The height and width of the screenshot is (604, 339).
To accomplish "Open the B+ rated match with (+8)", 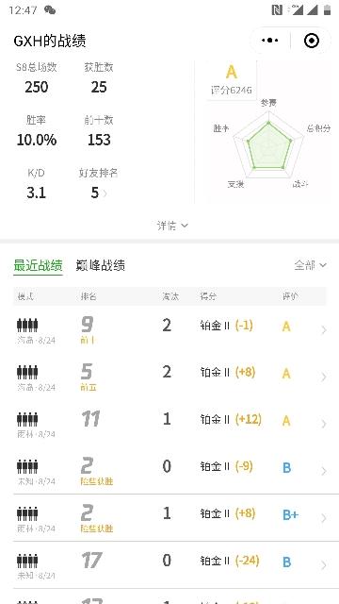I will click(x=169, y=518).
